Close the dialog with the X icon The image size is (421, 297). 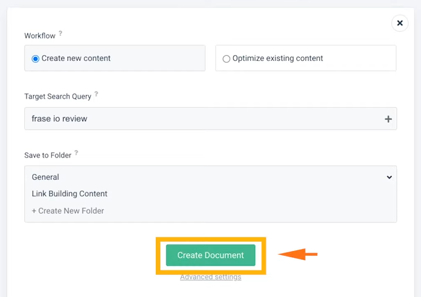click(400, 23)
